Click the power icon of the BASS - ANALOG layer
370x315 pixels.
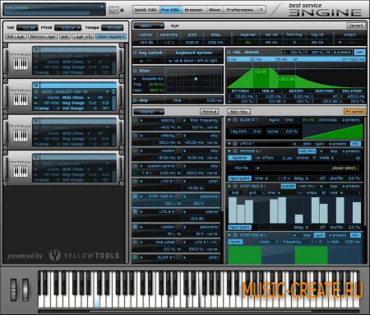36,86
